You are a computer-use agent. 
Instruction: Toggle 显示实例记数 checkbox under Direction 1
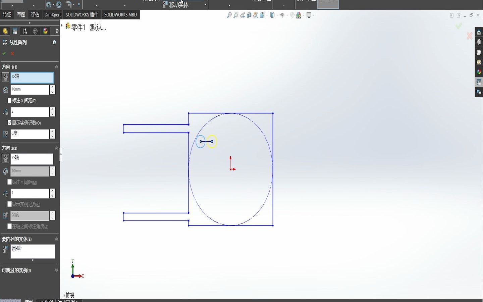coord(9,122)
